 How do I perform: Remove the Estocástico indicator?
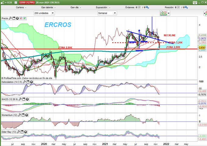31,82
